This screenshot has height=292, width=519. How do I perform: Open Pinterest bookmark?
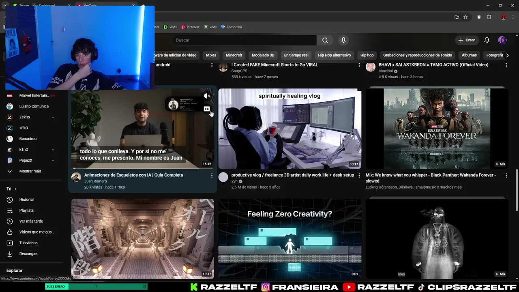190,27
